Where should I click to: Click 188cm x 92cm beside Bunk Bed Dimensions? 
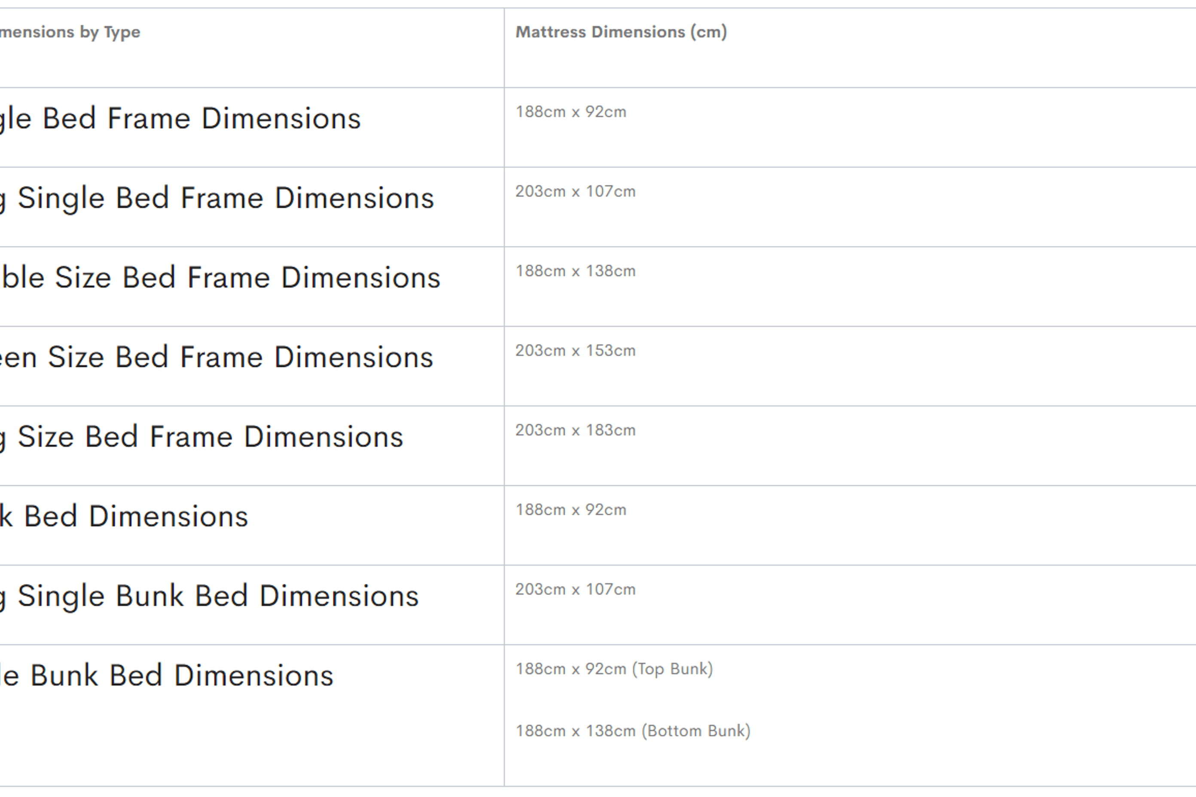pos(571,510)
